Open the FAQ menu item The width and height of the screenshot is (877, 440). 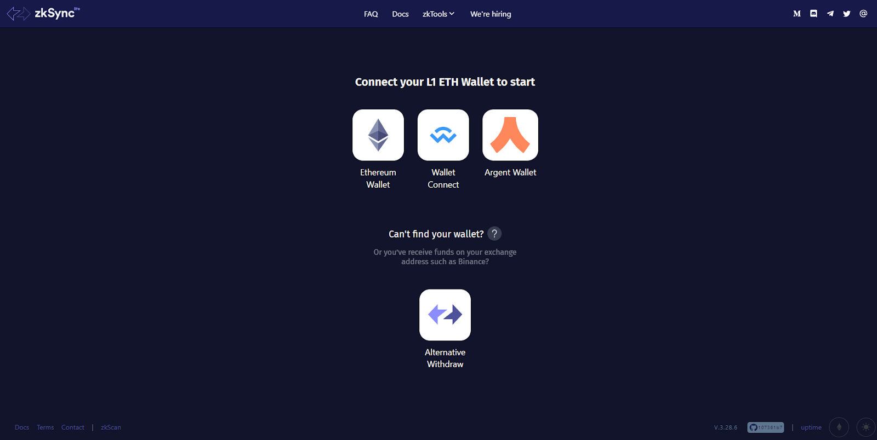coord(371,14)
